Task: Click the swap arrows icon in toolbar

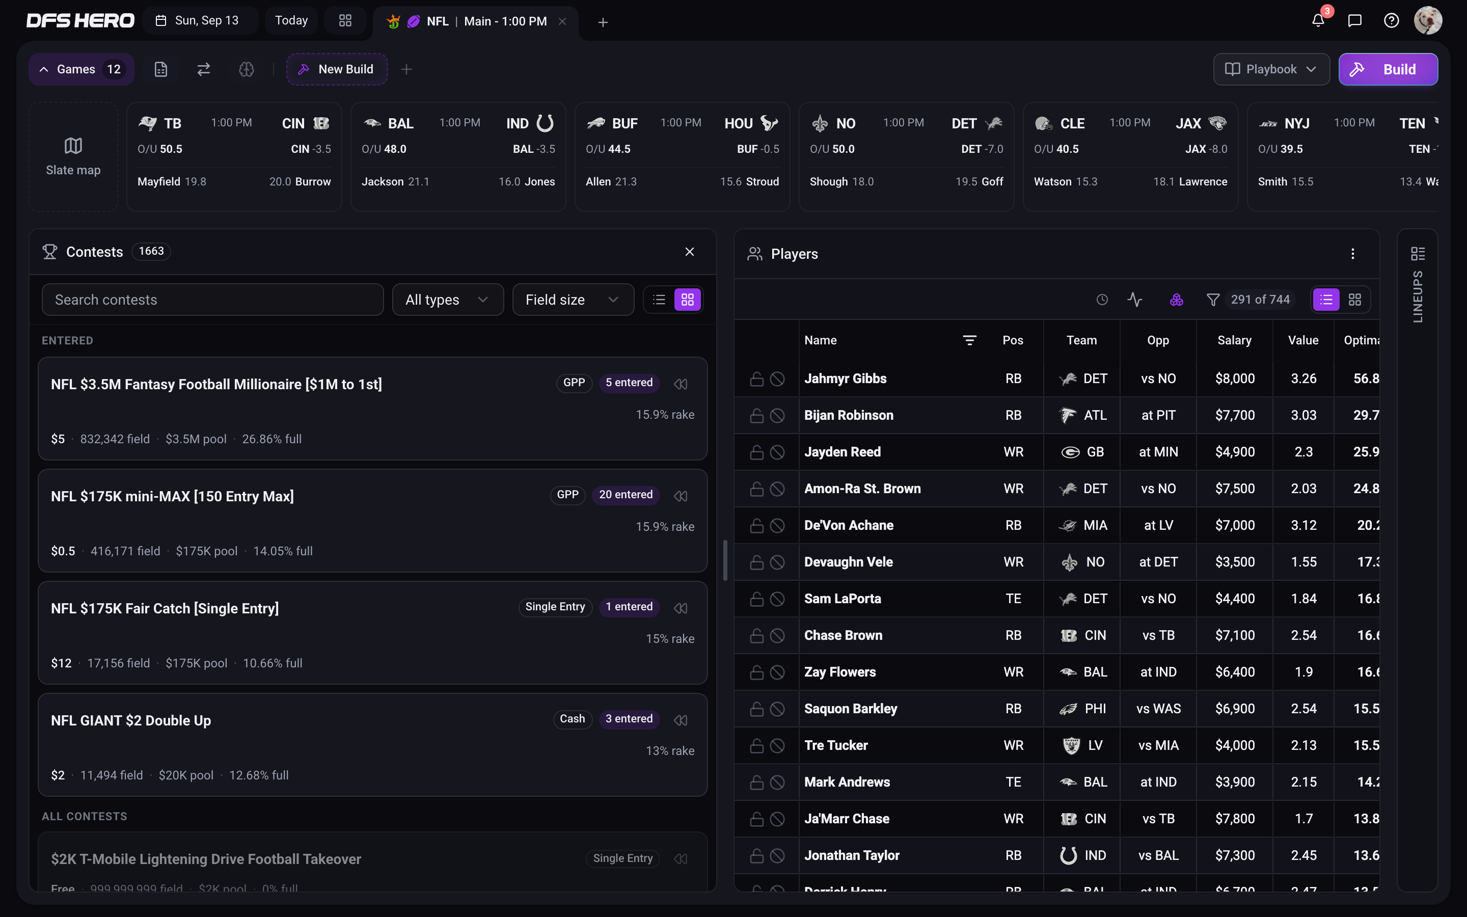Action: 204,69
